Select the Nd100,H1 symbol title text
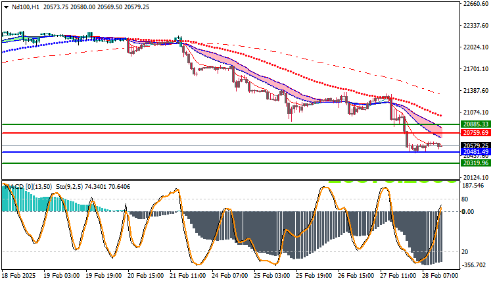 coord(26,7)
